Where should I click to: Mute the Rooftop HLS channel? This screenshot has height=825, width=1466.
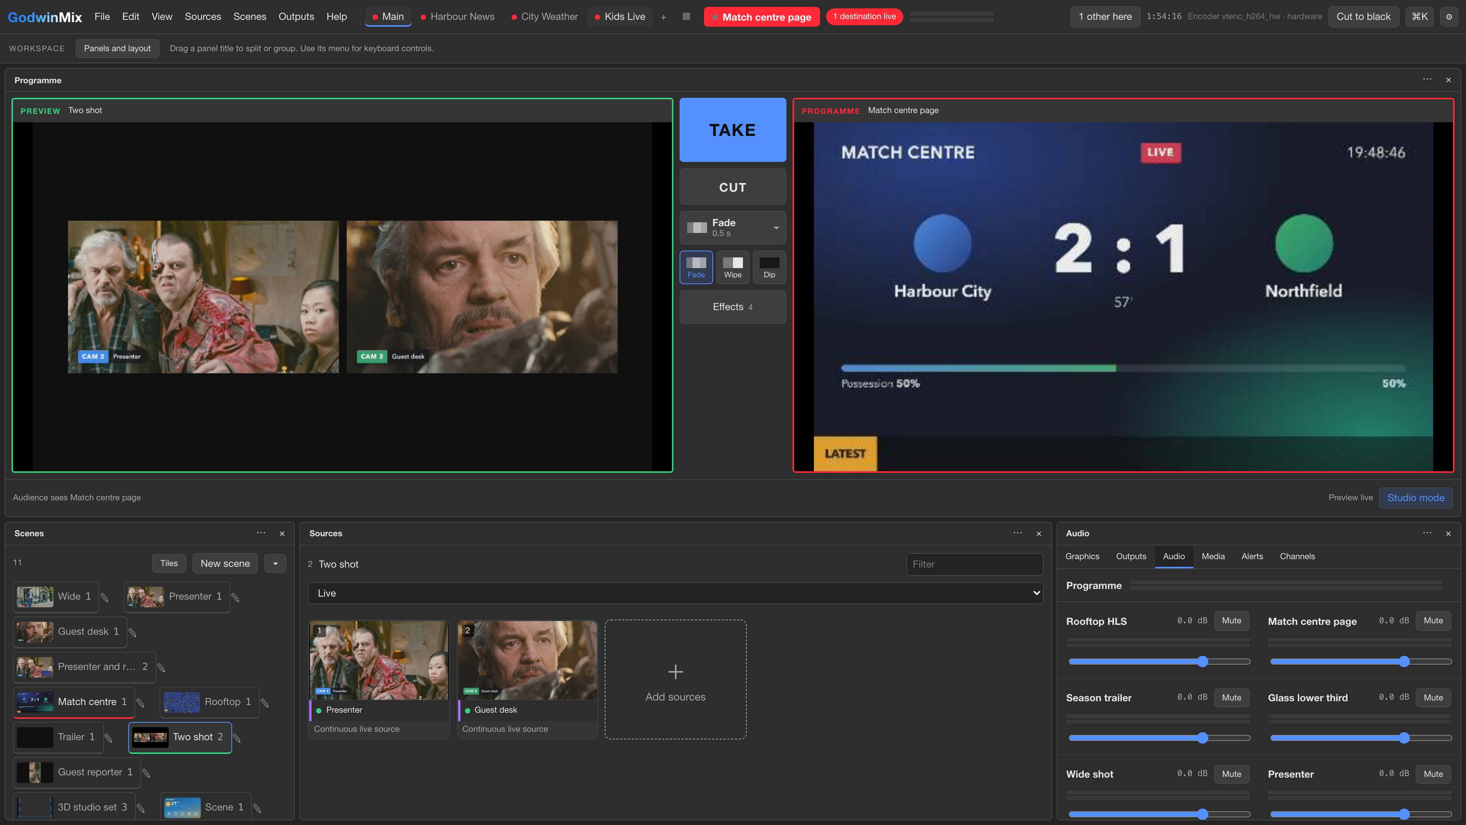[x=1232, y=621]
